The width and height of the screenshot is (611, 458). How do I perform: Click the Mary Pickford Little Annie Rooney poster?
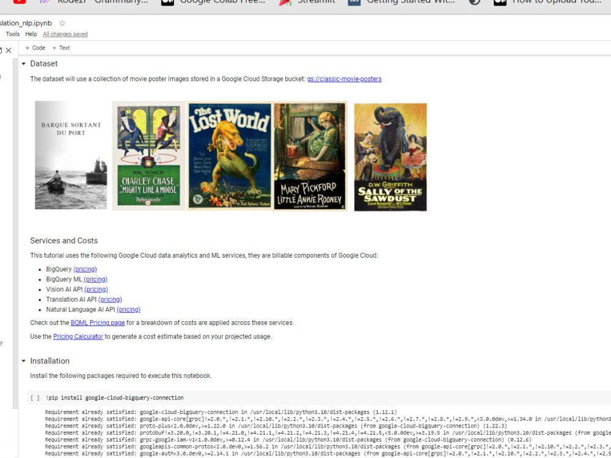(310, 156)
